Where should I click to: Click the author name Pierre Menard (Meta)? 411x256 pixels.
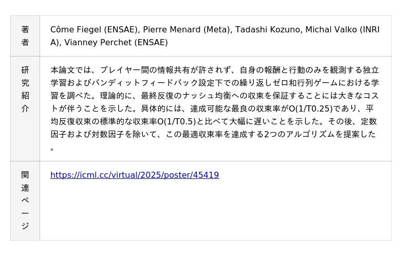(x=188, y=30)
